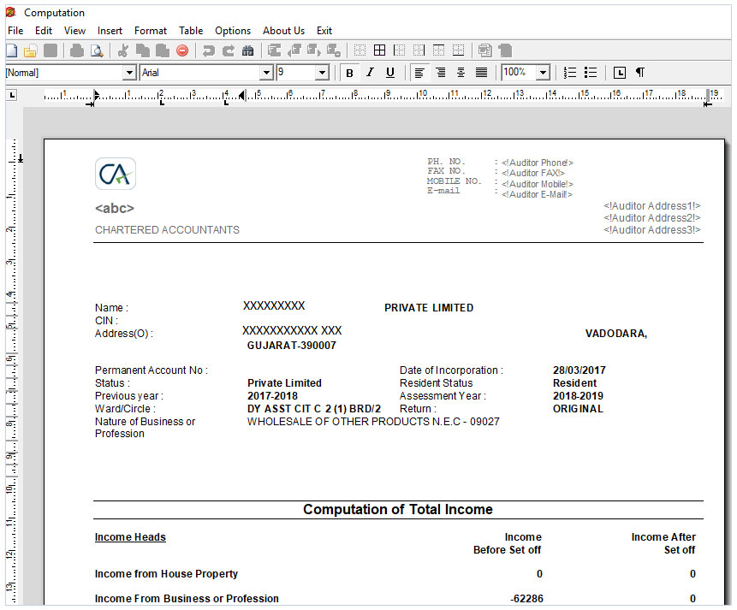The width and height of the screenshot is (737, 610).
Task: Click the left indent marker on the ruler
Action: pos(96,96)
